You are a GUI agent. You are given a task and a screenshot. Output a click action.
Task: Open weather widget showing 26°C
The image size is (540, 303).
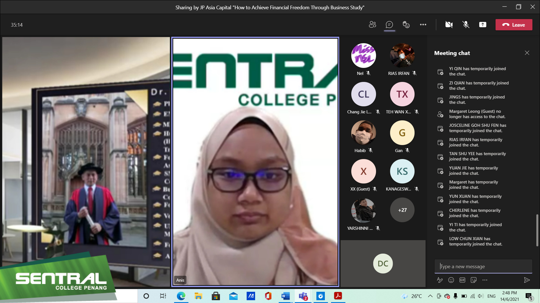tap(411, 296)
